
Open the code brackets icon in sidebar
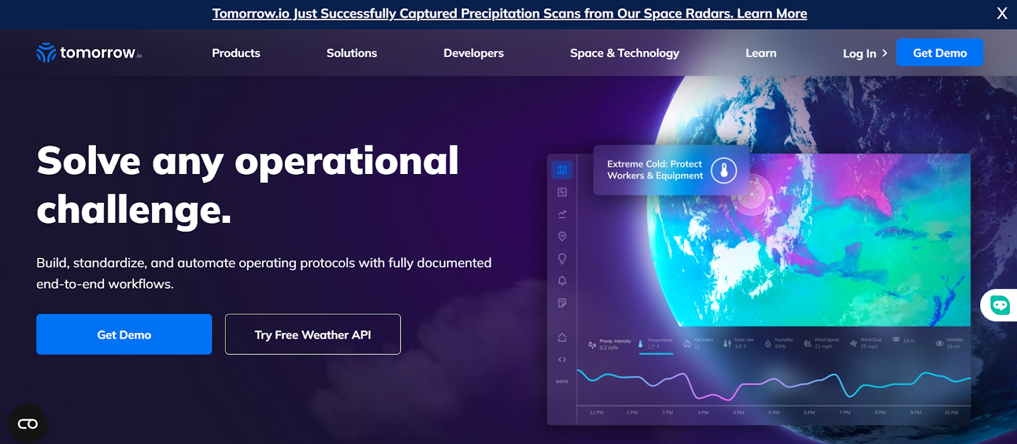(x=562, y=360)
